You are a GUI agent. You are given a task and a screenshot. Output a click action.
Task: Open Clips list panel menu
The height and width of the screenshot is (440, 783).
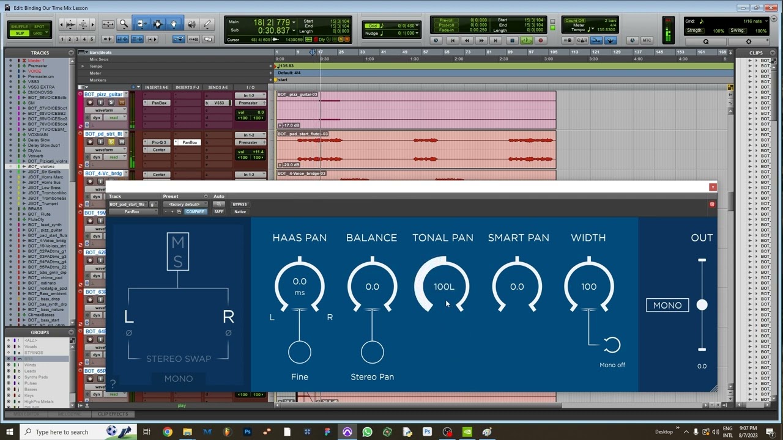point(773,53)
